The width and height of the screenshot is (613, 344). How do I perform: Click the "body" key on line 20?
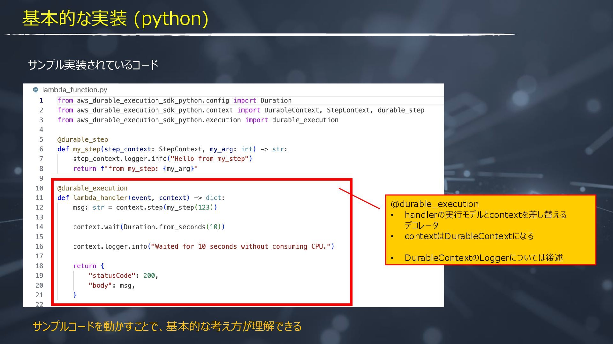coord(100,285)
